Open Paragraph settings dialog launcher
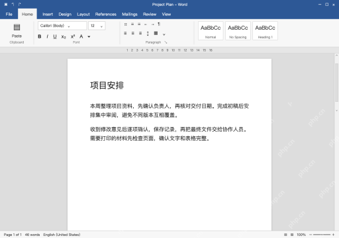The image size is (339, 238). click(166, 42)
